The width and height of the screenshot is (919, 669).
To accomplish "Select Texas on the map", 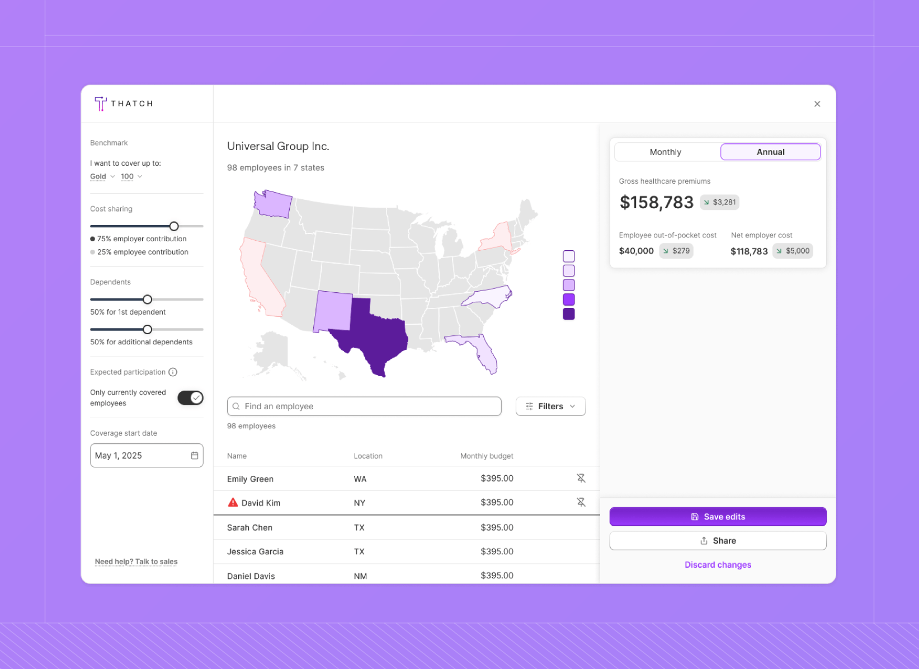I will point(375,336).
